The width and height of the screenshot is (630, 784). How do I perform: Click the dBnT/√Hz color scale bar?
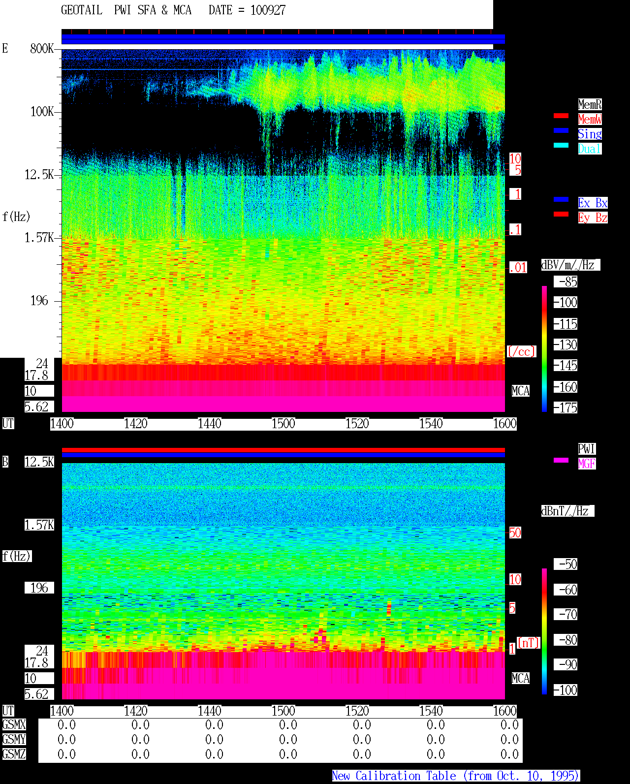(x=544, y=631)
